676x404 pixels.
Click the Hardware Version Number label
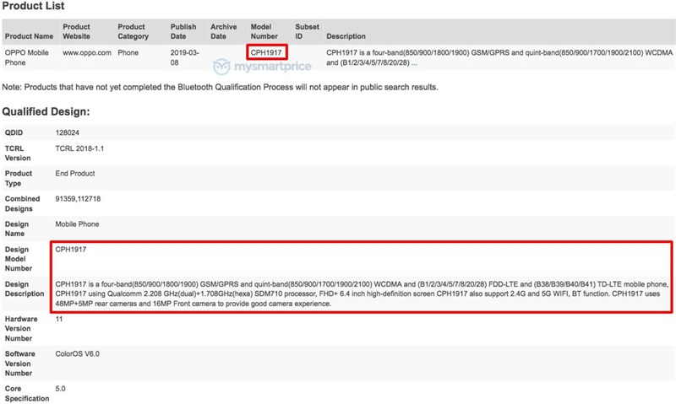click(x=21, y=329)
